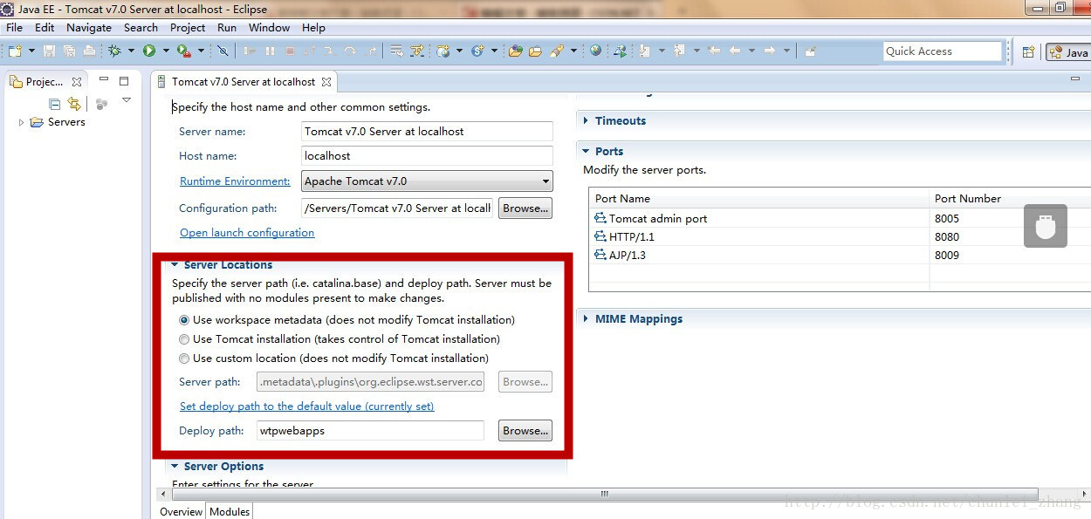The height and width of the screenshot is (519, 1091).
Task: Click Open launch configuration link
Action: coord(247,233)
